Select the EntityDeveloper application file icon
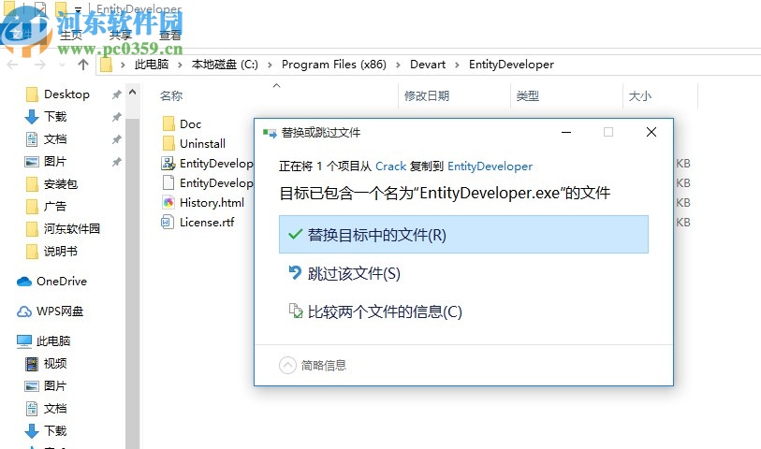The height and width of the screenshot is (449, 761). click(168, 164)
